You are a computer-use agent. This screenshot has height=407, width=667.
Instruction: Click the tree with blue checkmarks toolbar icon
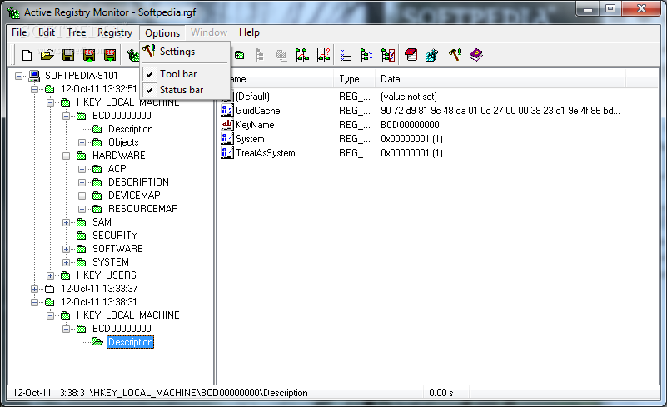click(366, 55)
